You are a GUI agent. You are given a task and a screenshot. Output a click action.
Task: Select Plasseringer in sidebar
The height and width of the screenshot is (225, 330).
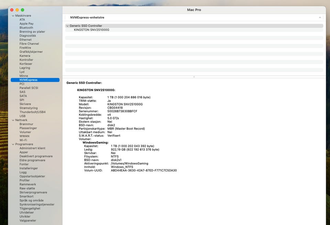(x=28, y=128)
